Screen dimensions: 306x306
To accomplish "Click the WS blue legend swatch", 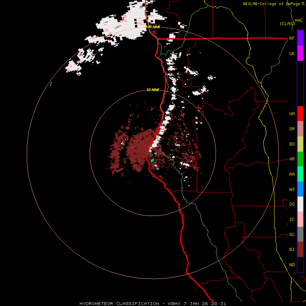I will (x=300, y=189).
